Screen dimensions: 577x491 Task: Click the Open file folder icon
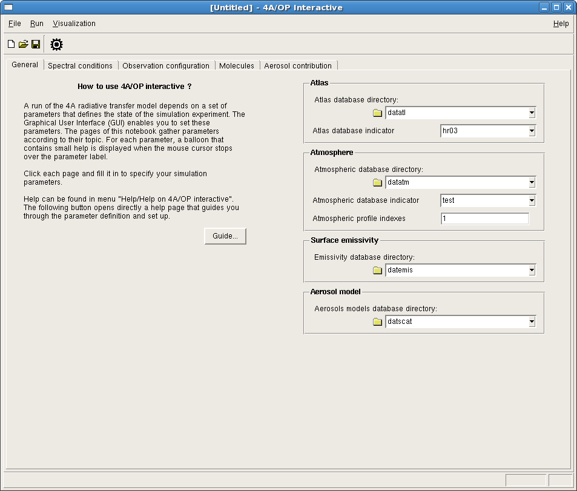point(23,44)
